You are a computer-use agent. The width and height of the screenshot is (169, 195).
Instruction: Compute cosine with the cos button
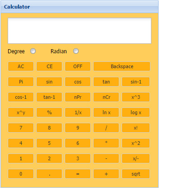78,82
